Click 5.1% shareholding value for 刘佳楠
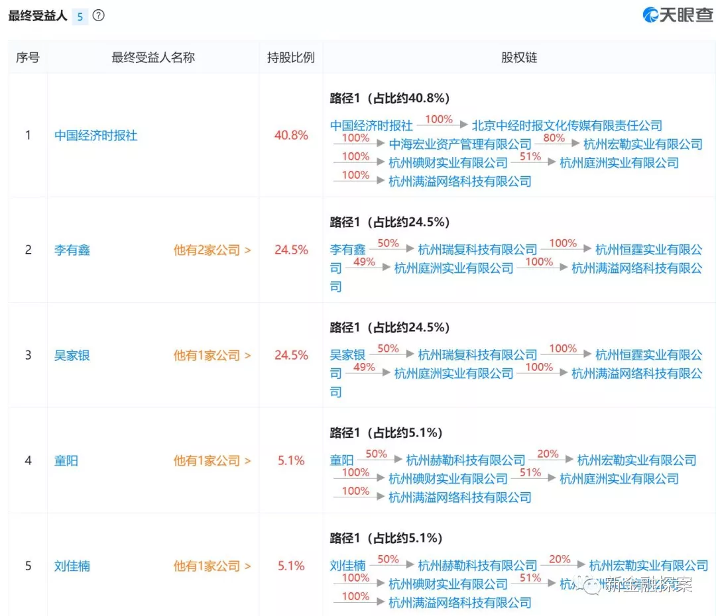 point(291,566)
